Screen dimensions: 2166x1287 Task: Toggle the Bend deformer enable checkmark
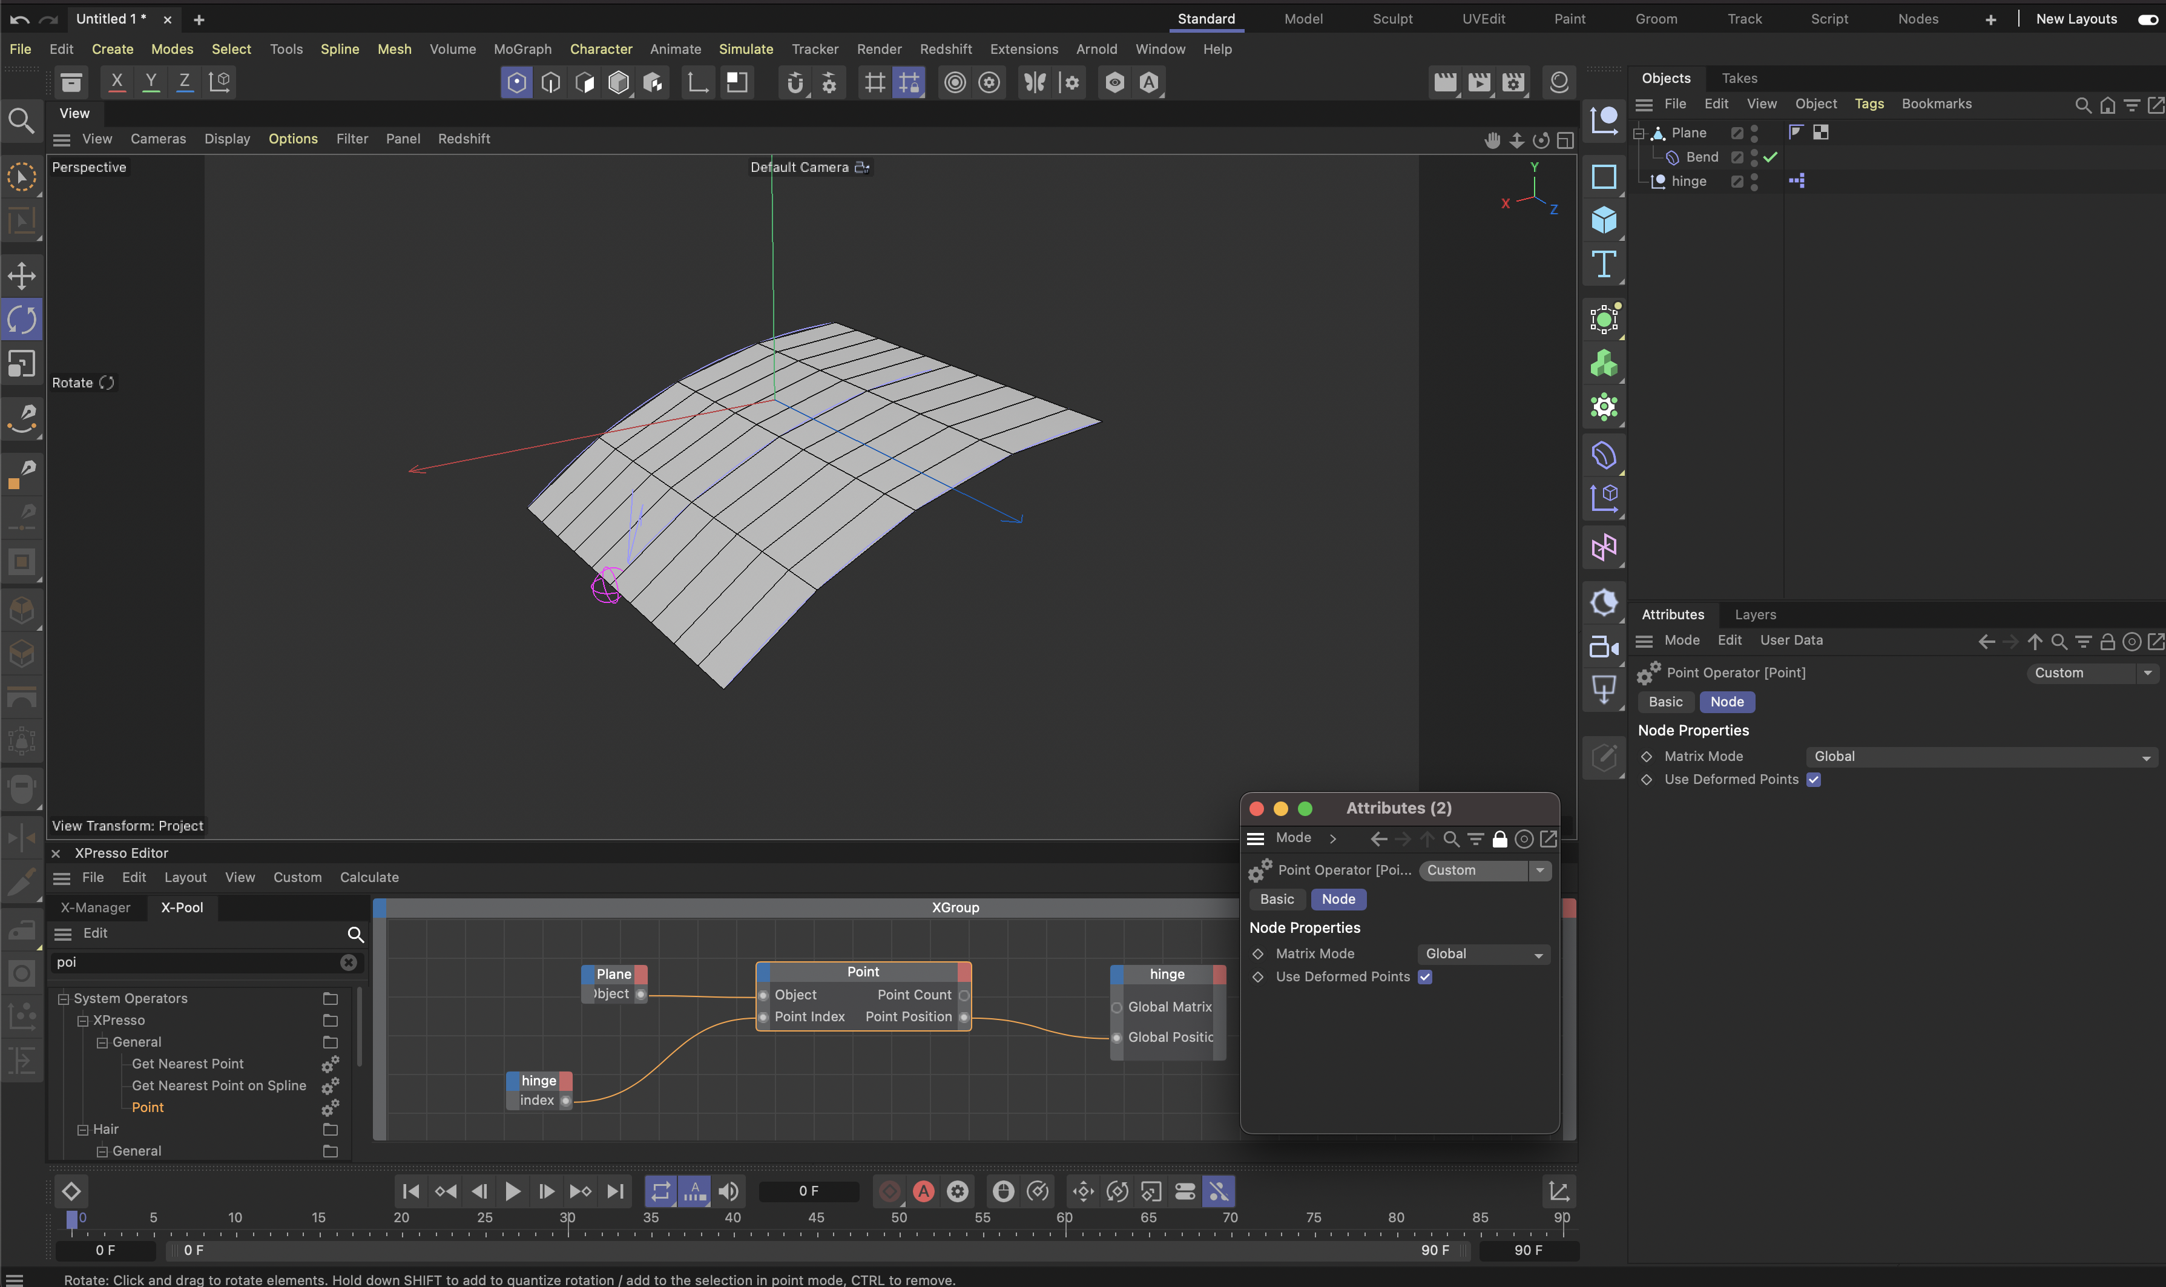click(1771, 157)
